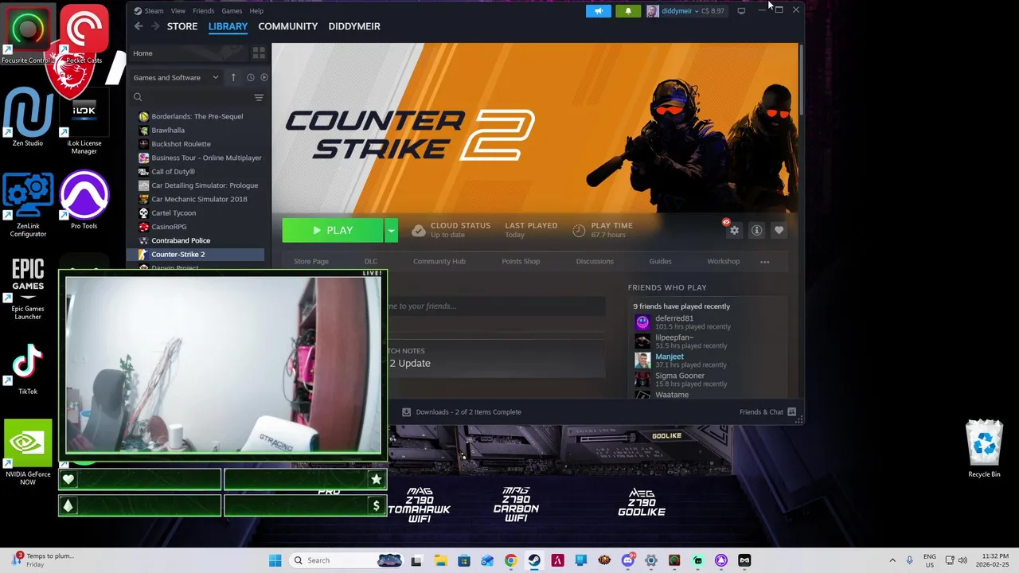Open Discord from the taskbar

[x=628, y=560]
